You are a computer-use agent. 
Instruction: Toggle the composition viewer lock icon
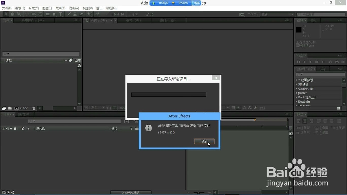[x=87, y=21]
